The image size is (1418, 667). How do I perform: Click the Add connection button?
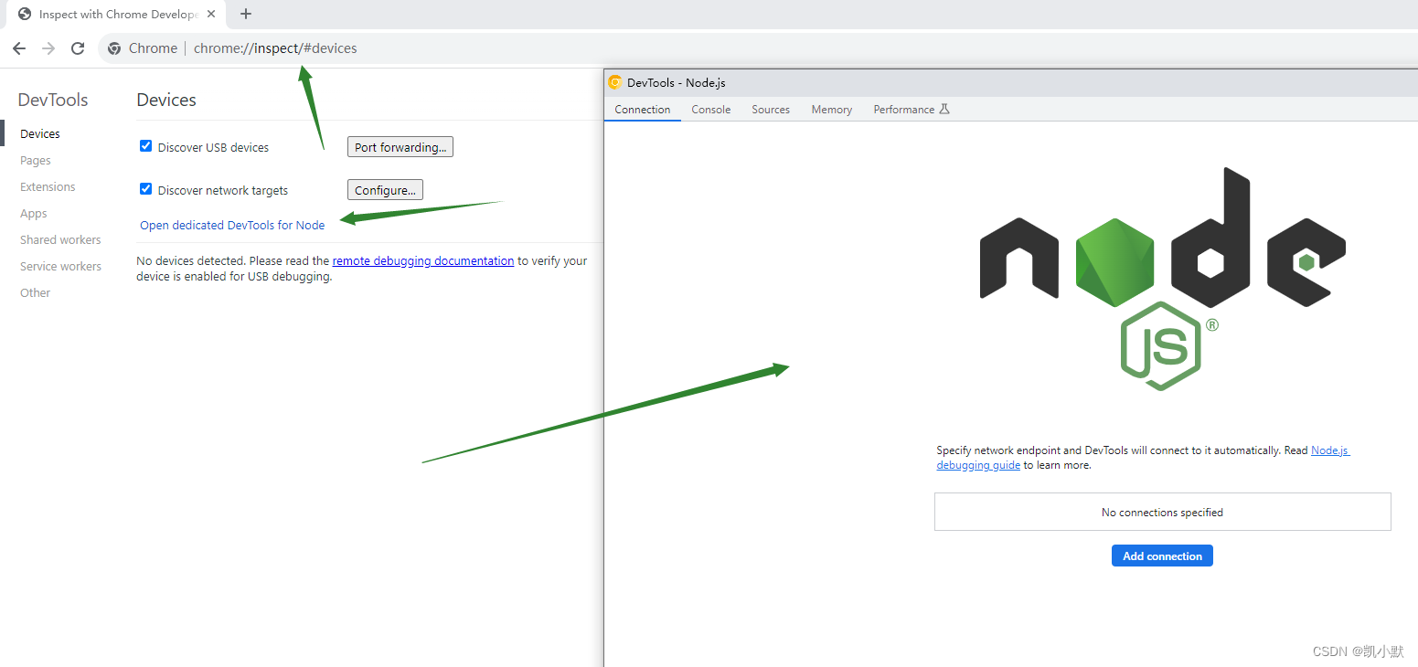coord(1162,556)
